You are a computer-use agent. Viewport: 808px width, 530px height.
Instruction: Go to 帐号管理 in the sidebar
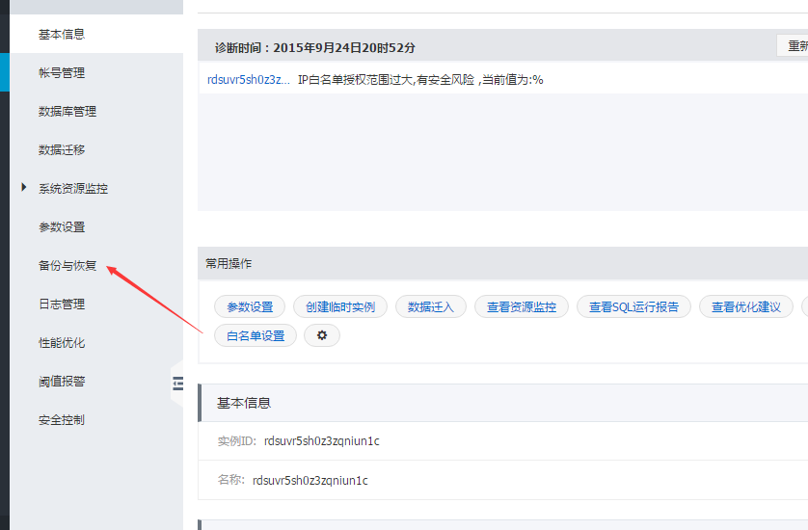click(x=62, y=73)
